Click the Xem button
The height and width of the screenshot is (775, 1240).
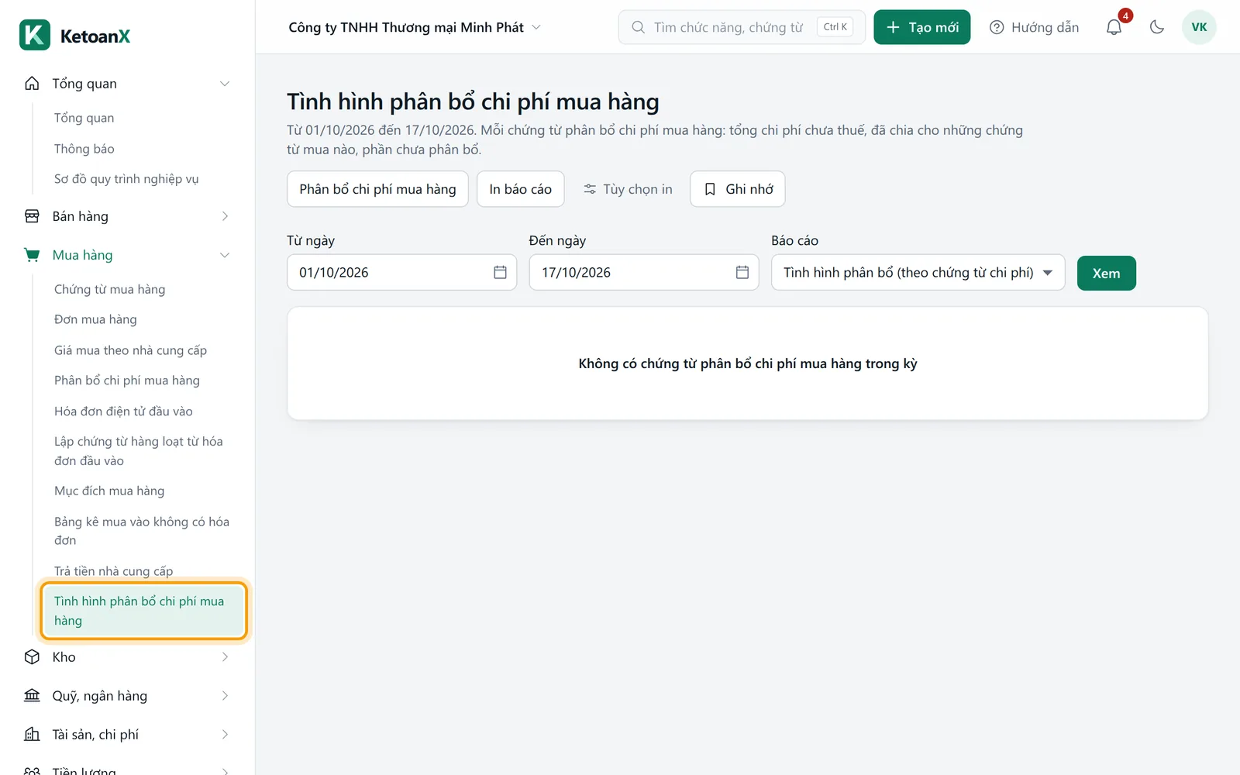tap(1106, 273)
